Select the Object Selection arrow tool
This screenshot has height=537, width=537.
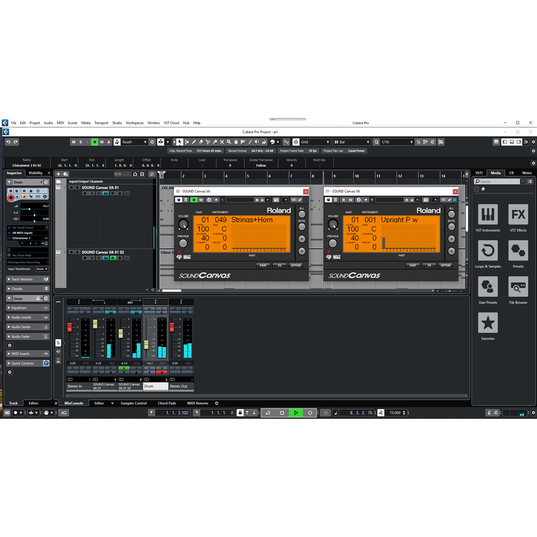pos(180,142)
